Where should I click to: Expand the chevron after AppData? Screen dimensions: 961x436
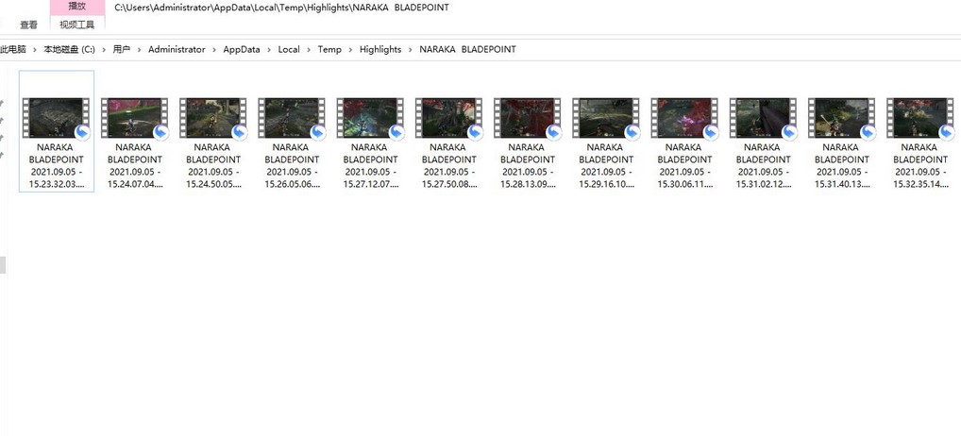269,50
